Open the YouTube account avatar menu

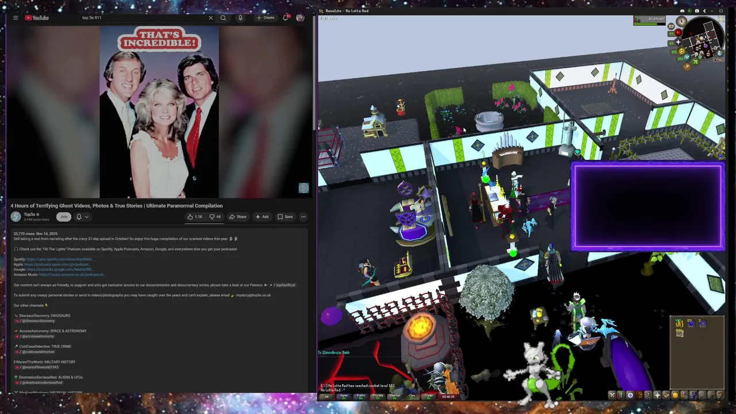click(300, 18)
